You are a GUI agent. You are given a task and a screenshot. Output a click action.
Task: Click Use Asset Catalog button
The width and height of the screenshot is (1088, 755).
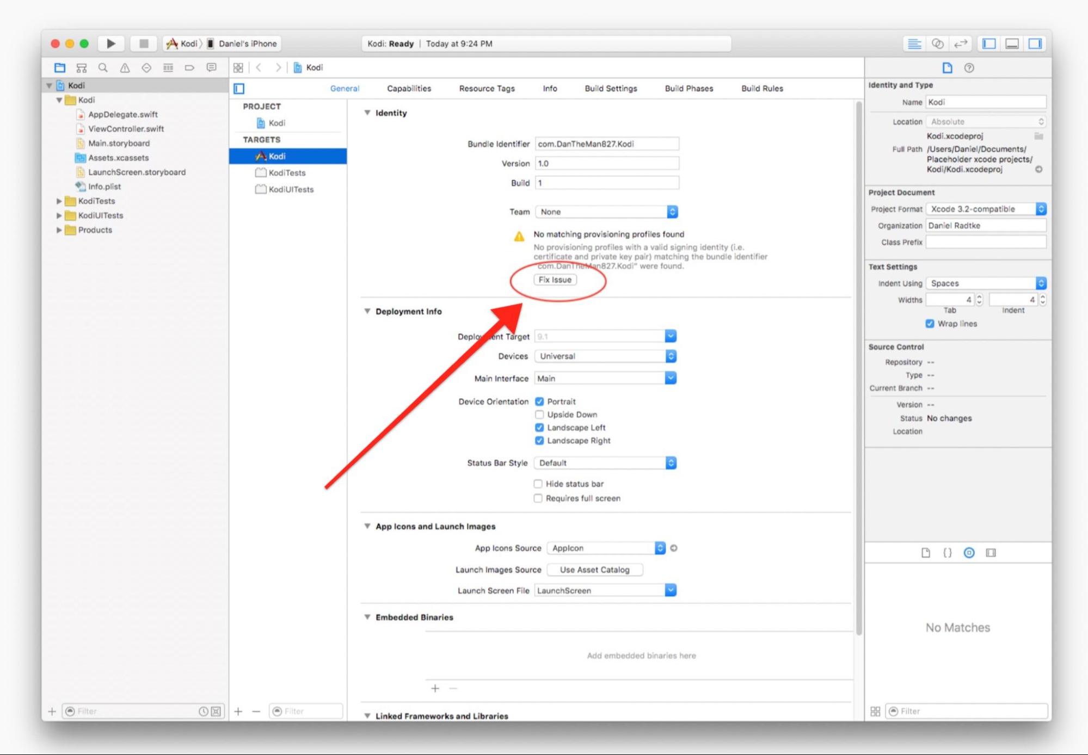594,570
